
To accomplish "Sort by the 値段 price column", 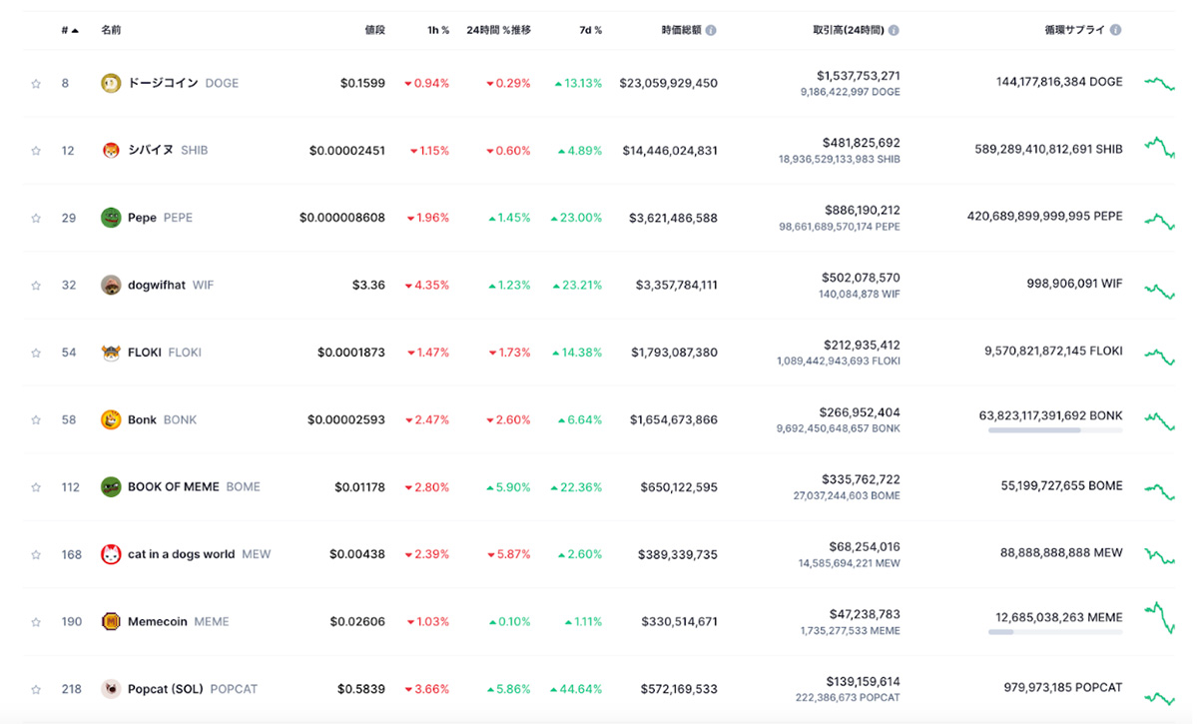I will [x=374, y=30].
